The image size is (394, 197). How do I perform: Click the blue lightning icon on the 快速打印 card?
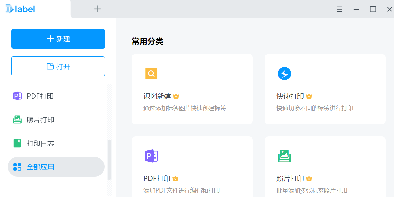click(284, 74)
